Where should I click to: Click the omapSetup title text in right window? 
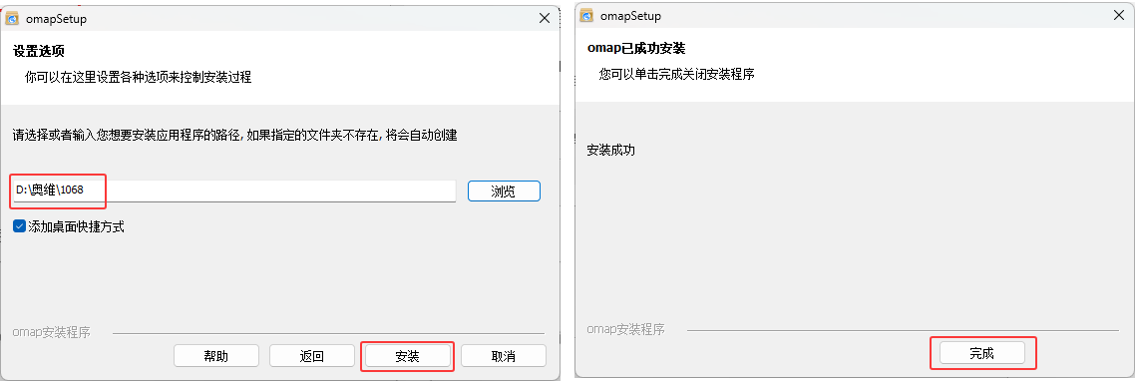630,15
